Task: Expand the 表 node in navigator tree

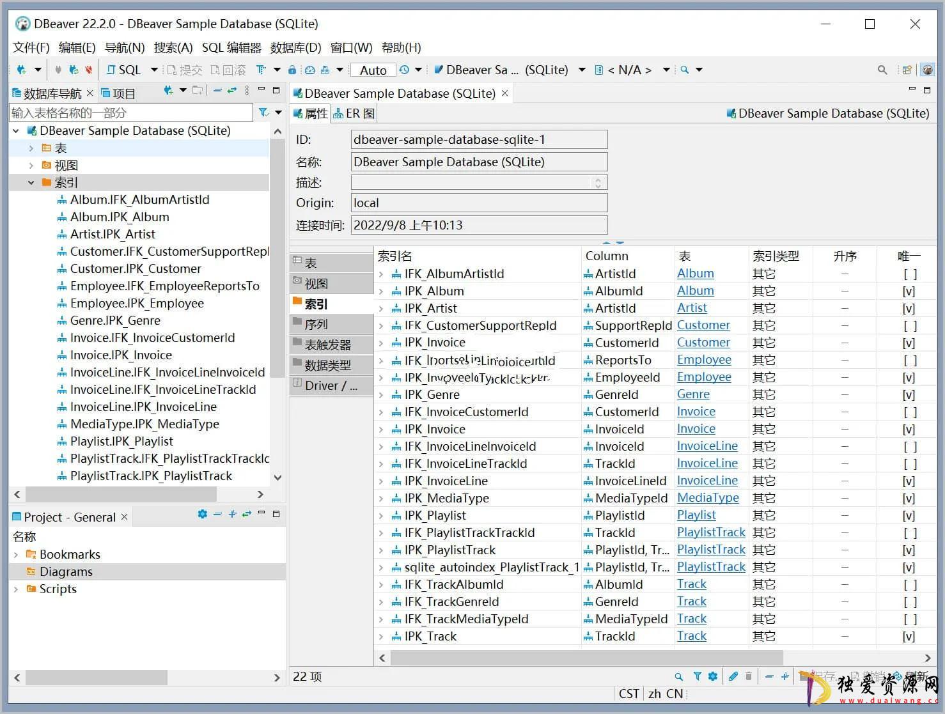Action: tap(31, 148)
